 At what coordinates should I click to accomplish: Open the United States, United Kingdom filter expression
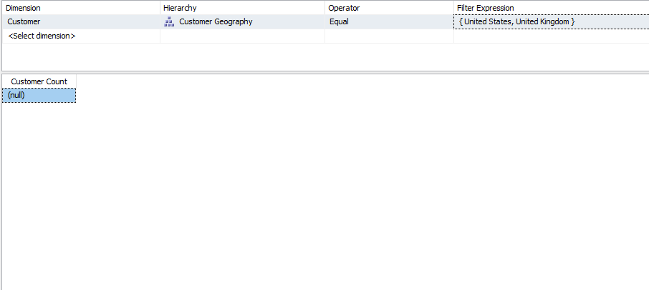pyautogui.click(x=517, y=22)
